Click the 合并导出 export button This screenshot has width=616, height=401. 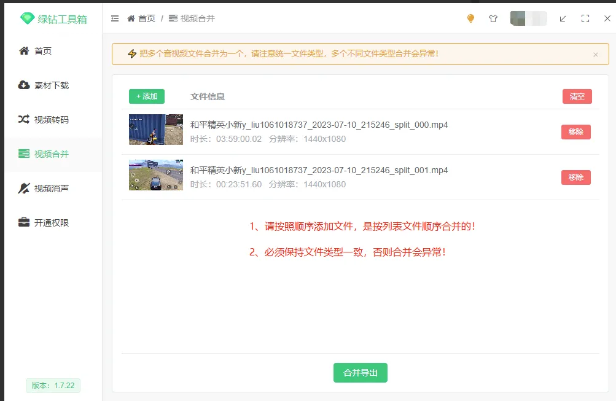click(360, 373)
